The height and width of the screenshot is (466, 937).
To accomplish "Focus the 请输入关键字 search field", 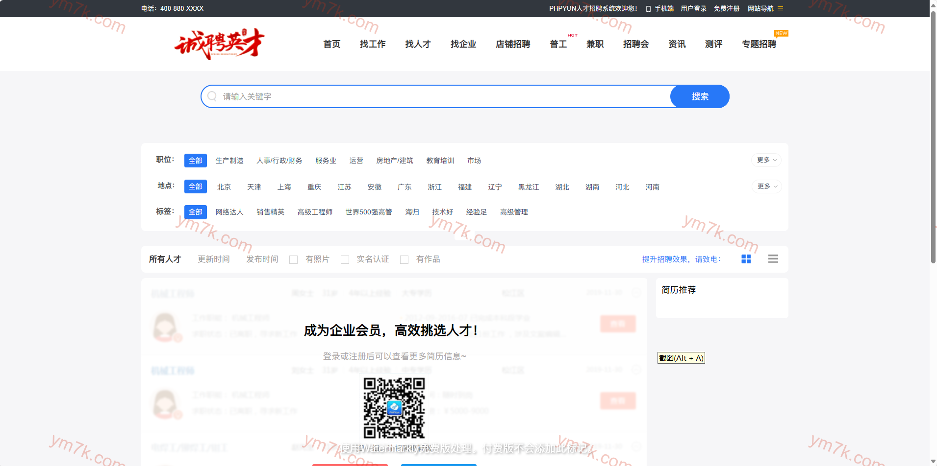I will pyautogui.click(x=441, y=96).
